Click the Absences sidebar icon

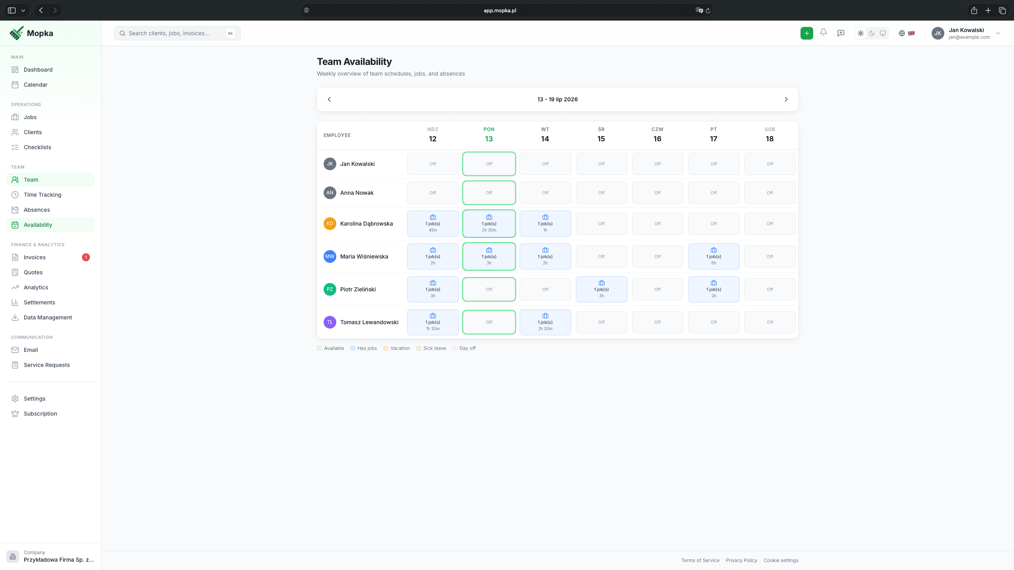pyautogui.click(x=15, y=210)
